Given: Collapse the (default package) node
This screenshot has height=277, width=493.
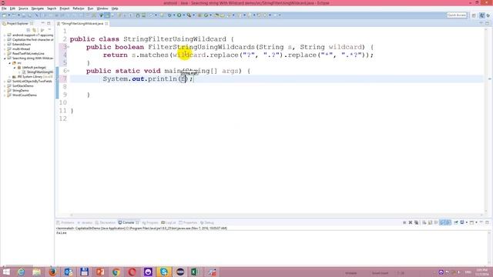Looking at the screenshot, I should 15,68.
